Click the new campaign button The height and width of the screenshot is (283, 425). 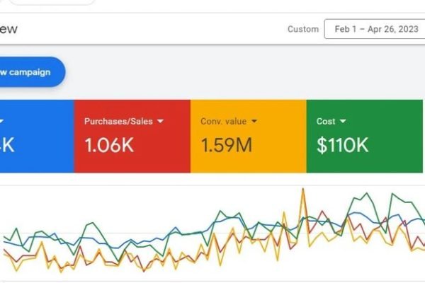(x=33, y=72)
